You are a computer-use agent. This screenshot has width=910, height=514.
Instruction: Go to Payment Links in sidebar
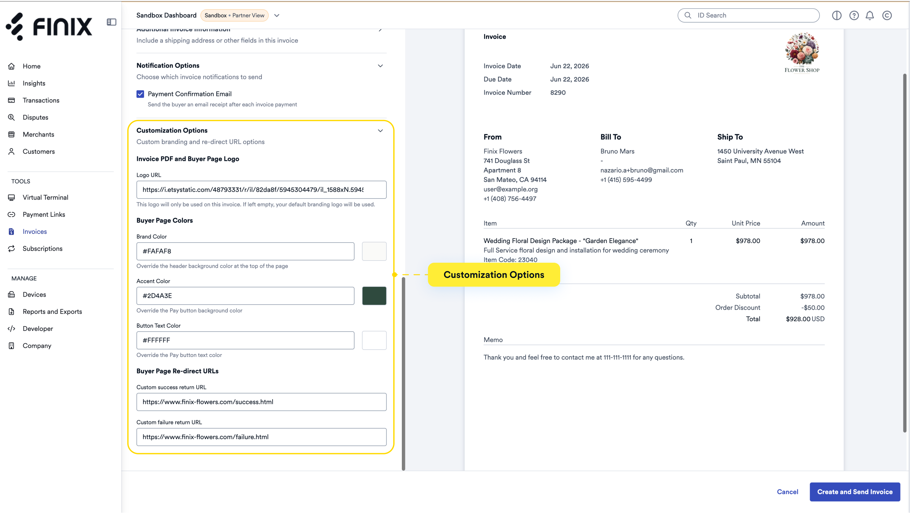[44, 214]
